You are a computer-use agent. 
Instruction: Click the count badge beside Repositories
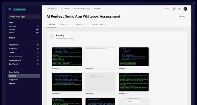tap(38, 45)
